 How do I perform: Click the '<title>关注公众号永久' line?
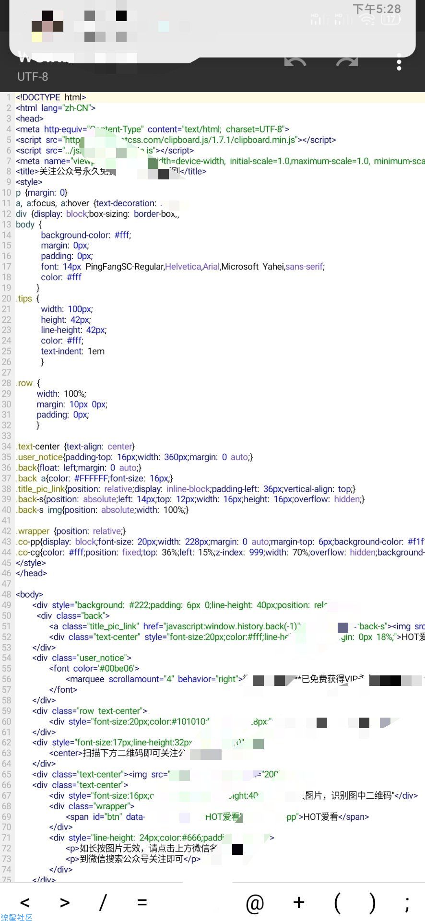111,171
